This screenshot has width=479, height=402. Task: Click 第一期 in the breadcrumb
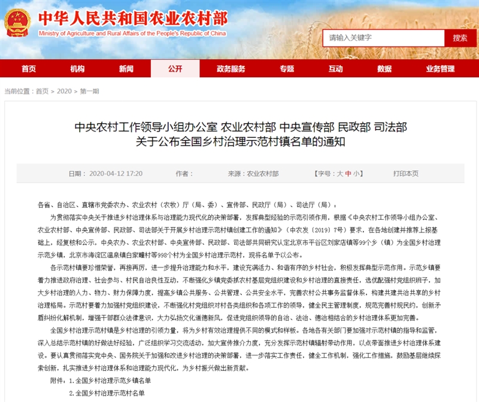point(89,91)
